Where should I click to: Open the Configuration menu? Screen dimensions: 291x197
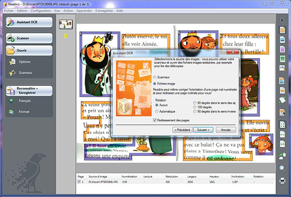pos(40,10)
